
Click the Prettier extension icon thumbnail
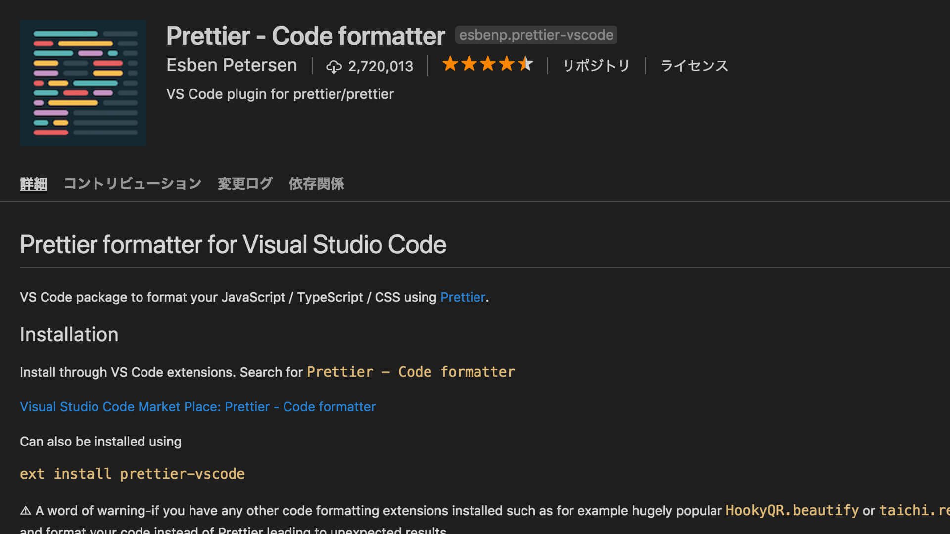[x=83, y=83]
